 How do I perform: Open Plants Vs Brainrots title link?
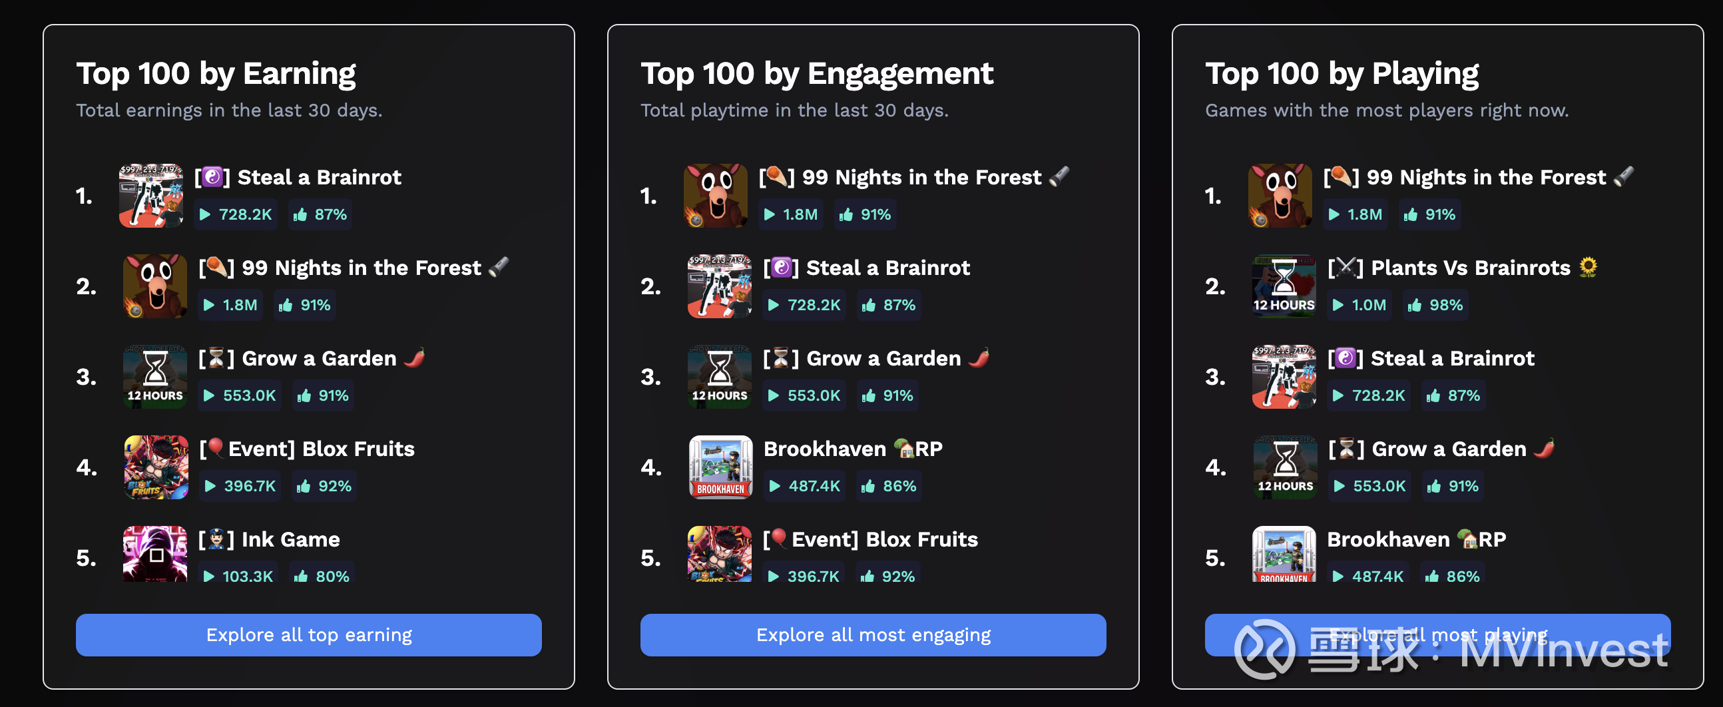tap(1470, 268)
